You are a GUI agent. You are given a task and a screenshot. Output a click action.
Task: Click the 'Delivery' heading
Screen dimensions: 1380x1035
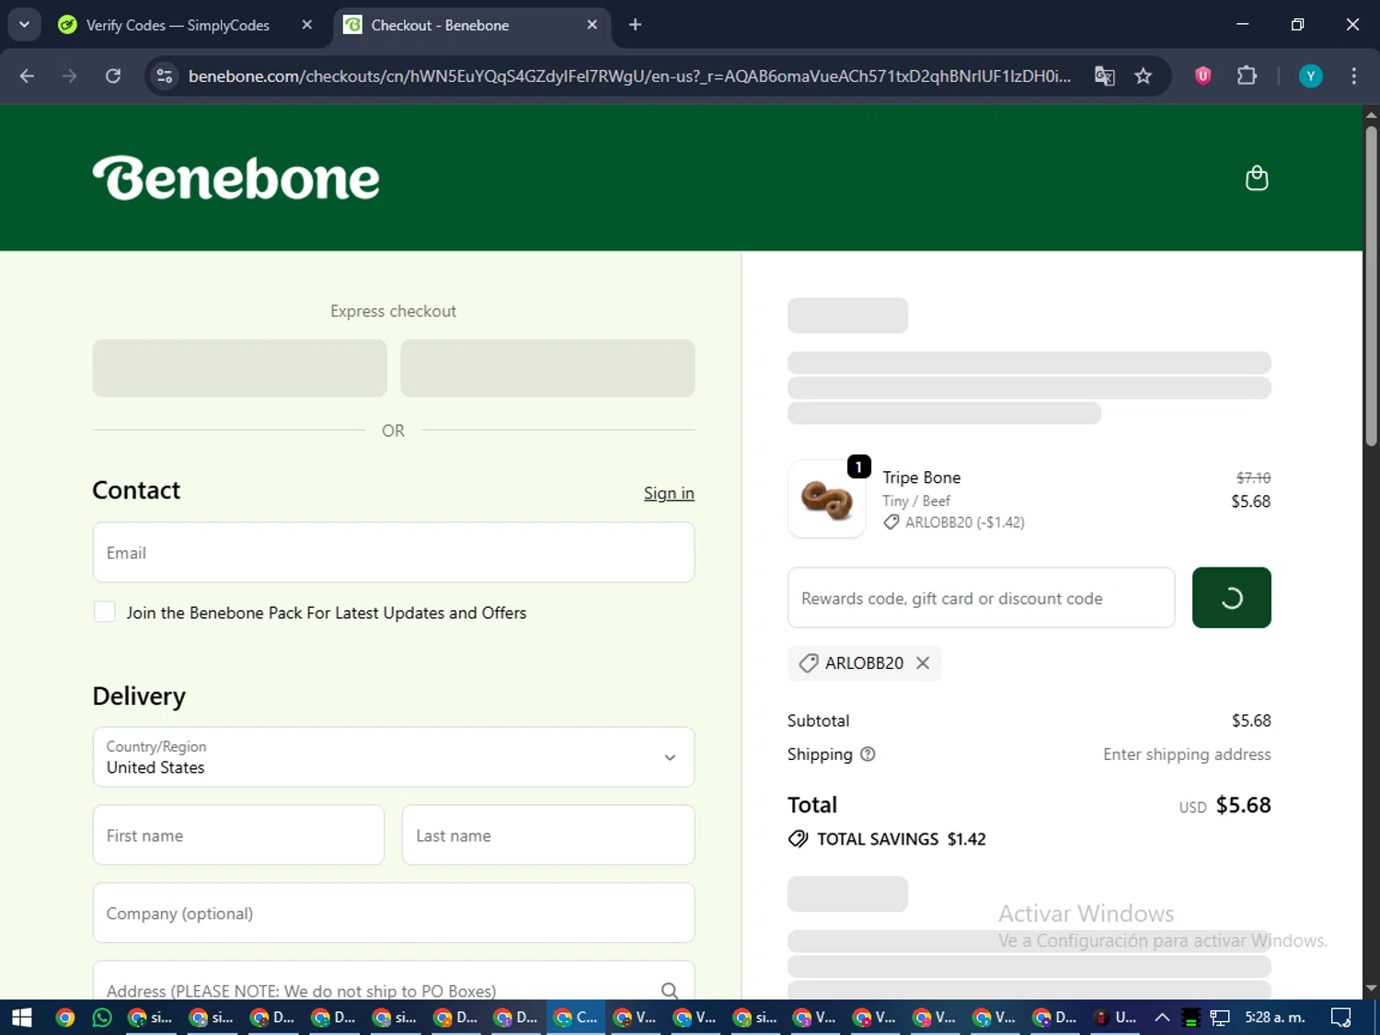tap(139, 696)
